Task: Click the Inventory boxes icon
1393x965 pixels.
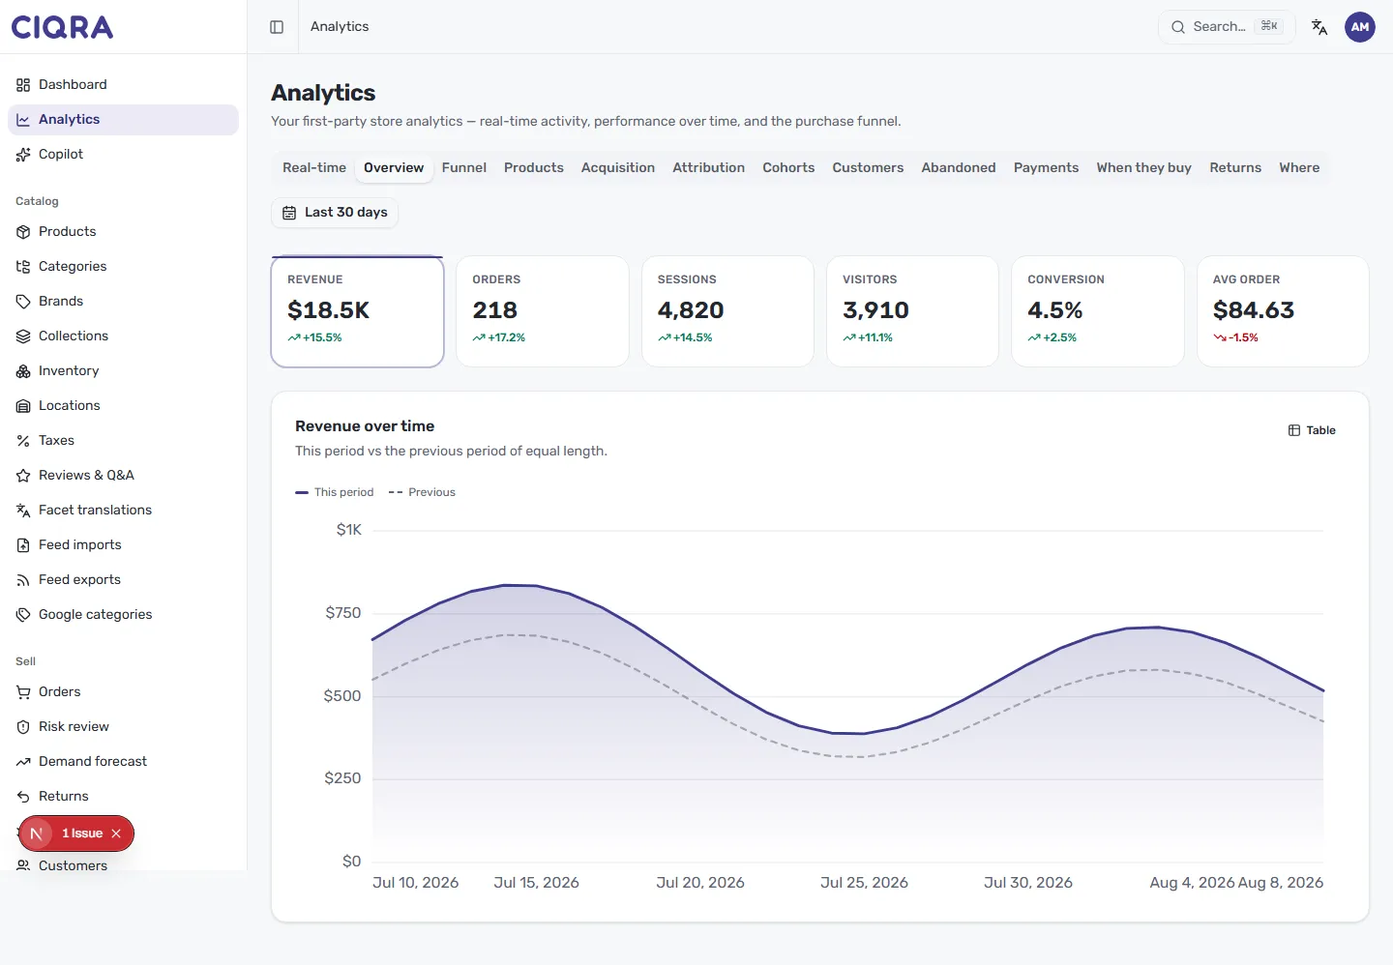Action: click(23, 371)
